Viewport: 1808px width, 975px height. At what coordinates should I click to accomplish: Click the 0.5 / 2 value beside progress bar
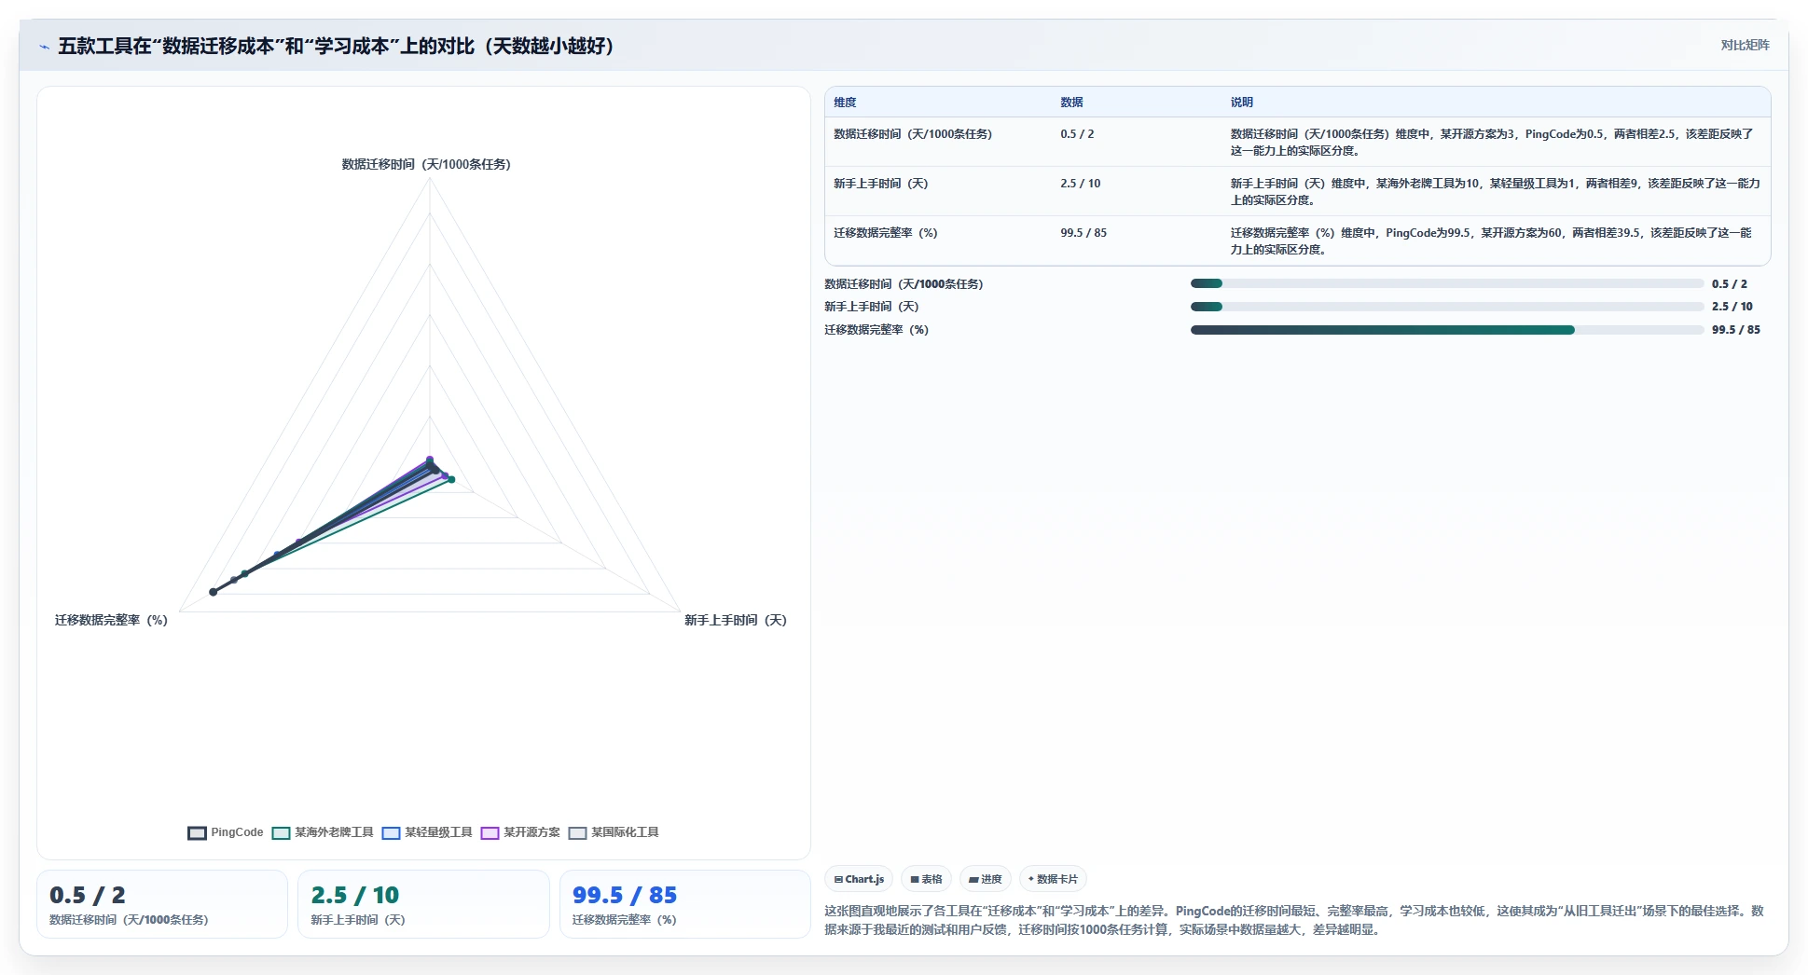tap(1730, 284)
